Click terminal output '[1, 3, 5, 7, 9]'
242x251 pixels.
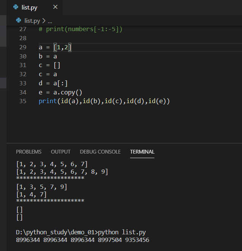pyautogui.click(x=42, y=187)
